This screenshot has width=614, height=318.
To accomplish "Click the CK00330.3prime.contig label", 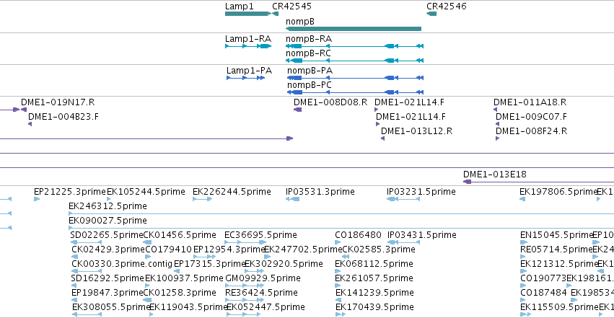I will tap(122, 264).
